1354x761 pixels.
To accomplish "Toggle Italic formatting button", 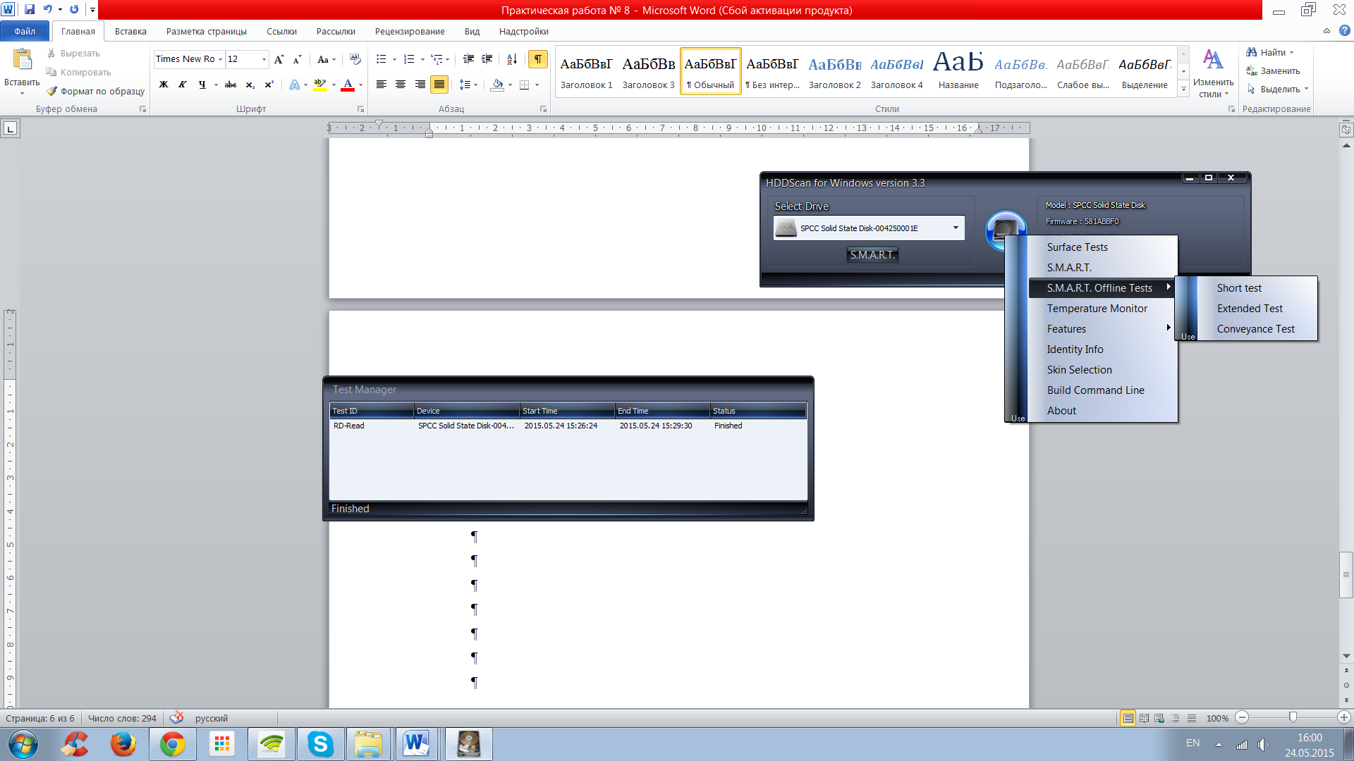I will (183, 85).
